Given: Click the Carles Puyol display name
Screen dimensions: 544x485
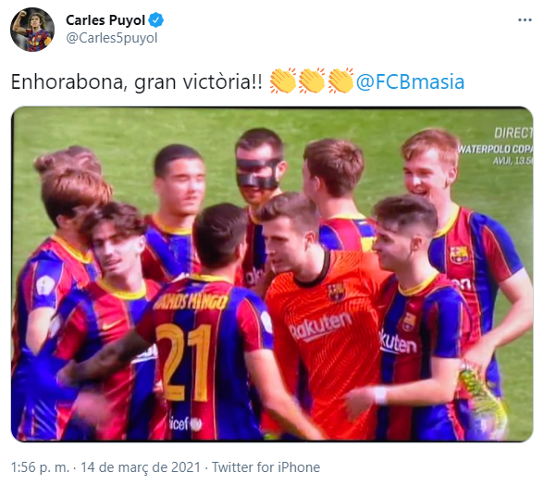Looking at the screenshot, I should click(x=105, y=20).
